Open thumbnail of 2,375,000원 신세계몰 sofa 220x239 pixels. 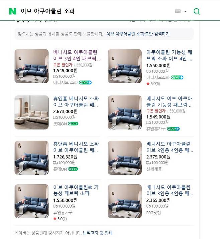coord(125,158)
